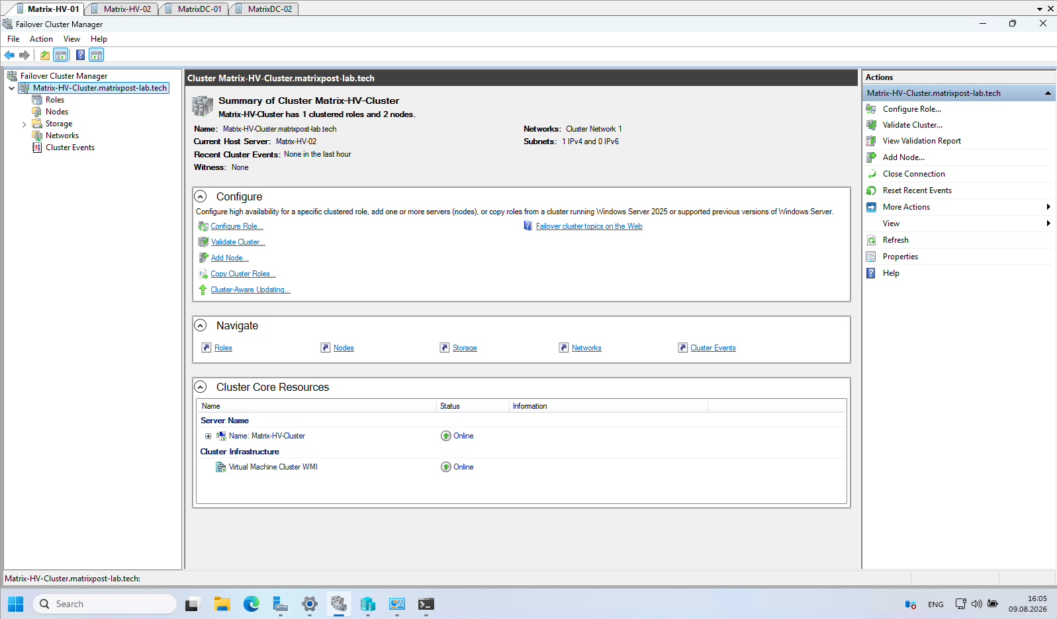Open Task View from the taskbar
1057x619 pixels.
pyautogui.click(x=192, y=604)
